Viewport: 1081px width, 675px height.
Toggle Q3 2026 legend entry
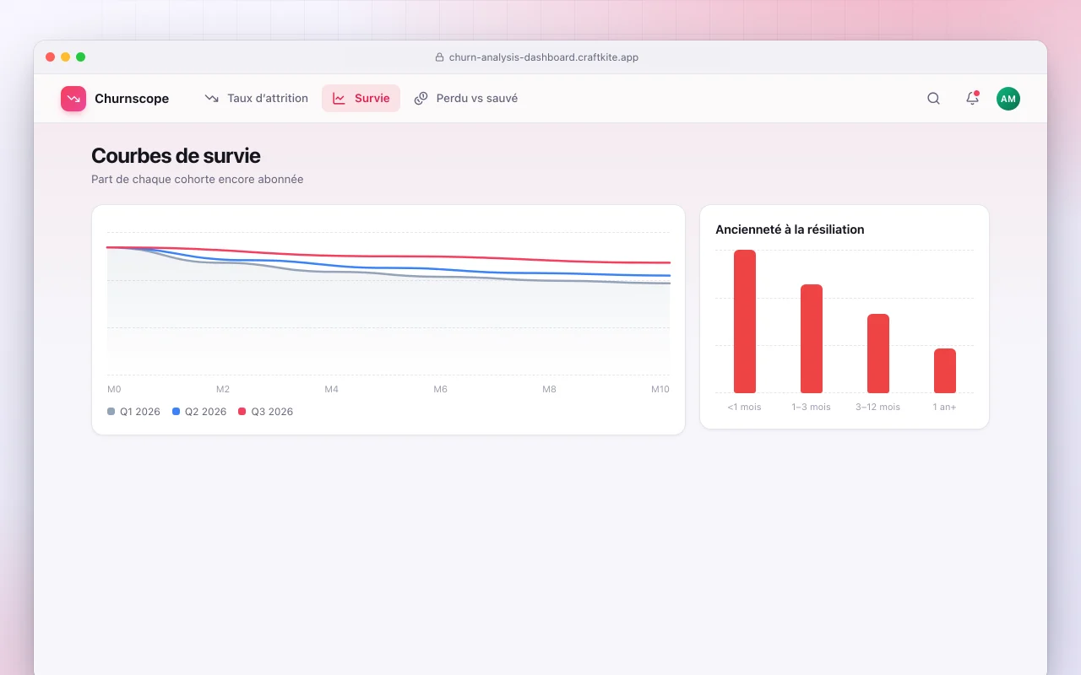coord(266,412)
